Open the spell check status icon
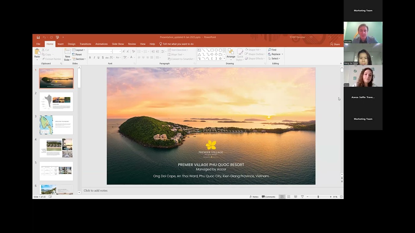The image size is (415, 233). tap(50, 197)
